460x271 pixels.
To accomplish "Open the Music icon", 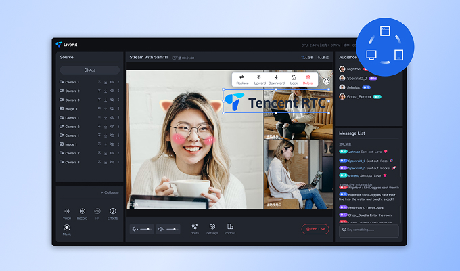I will tap(67, 228).
